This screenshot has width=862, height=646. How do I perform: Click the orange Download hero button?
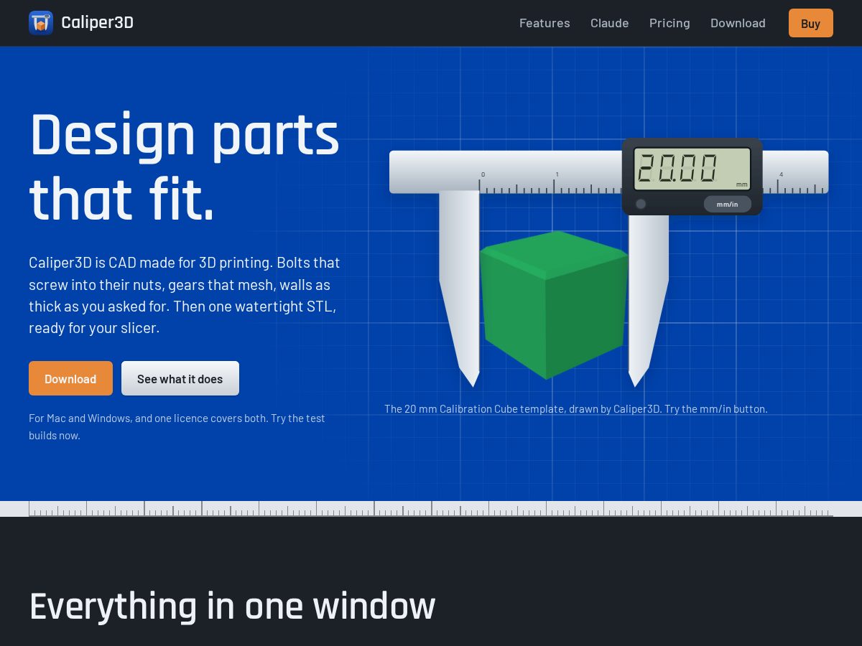pyautogui.click(x=70, y=378)
